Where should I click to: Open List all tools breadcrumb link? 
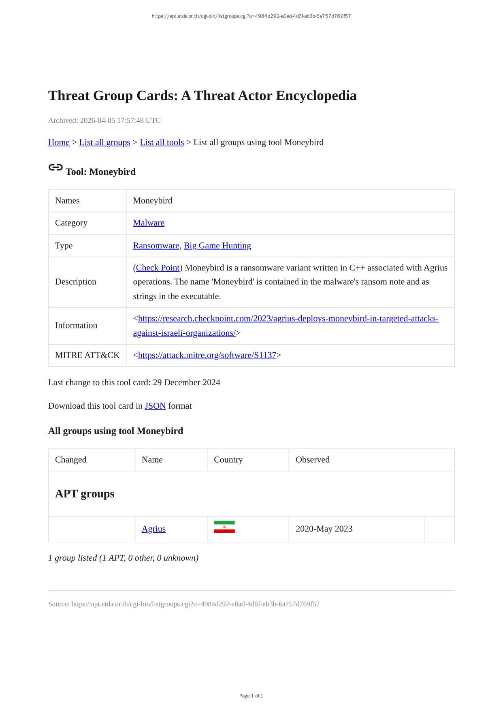[x=162, y=142]
